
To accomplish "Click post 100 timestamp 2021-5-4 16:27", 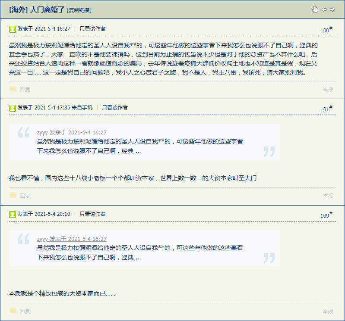I will click(52, 29).
